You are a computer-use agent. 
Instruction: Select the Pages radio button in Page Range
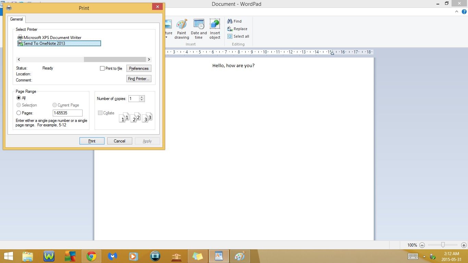(x=19, y=113)
